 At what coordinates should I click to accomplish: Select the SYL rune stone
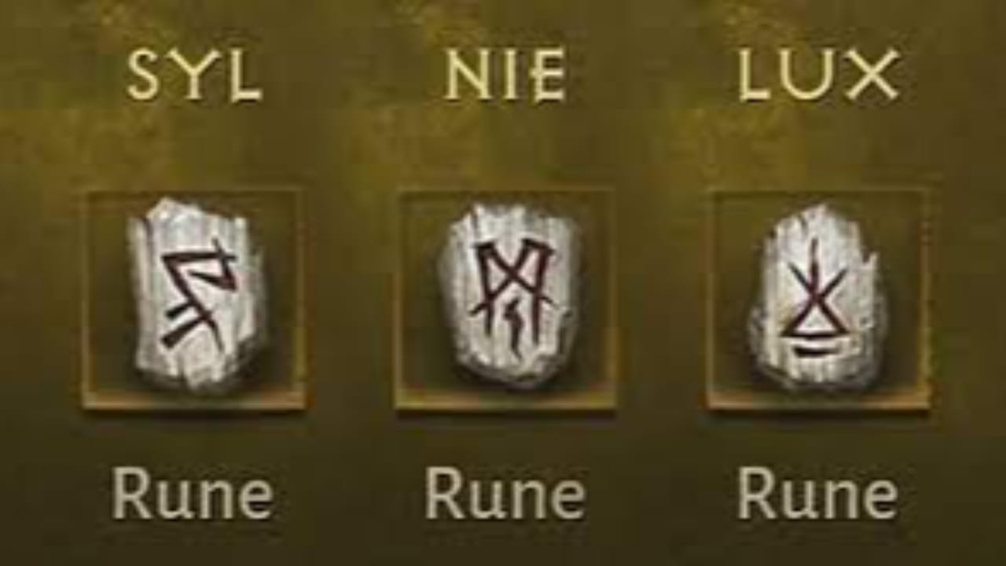(195, 294)
